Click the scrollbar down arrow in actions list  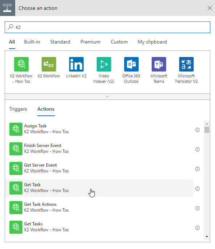pos(207,237)
